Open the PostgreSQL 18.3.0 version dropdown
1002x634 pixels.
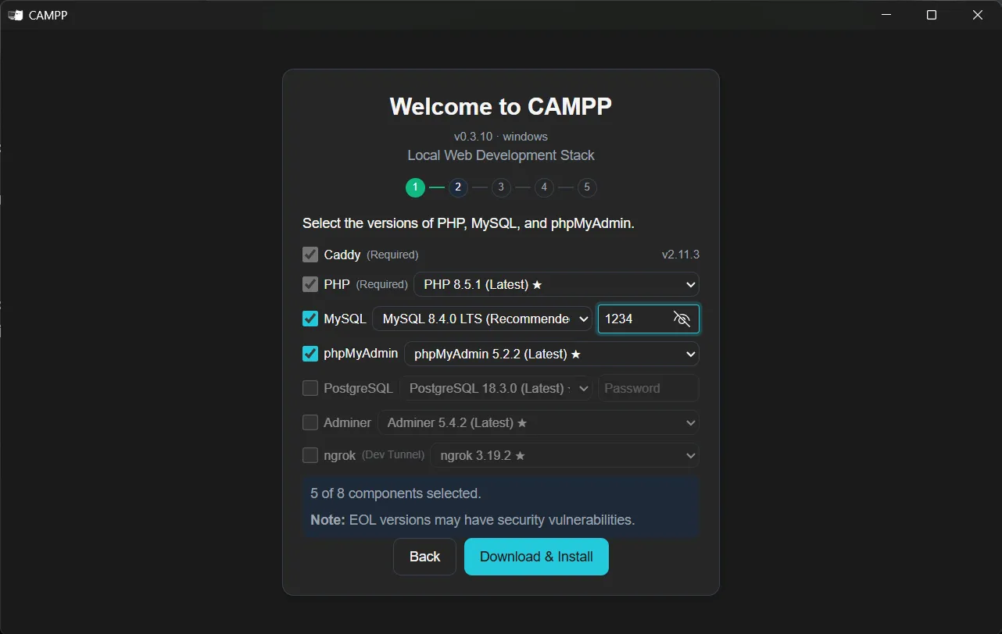coord(496,388)
